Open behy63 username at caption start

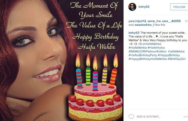pyautogui.click(x=134, y=33)
